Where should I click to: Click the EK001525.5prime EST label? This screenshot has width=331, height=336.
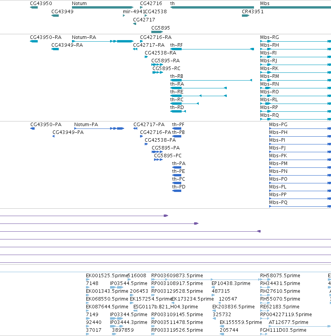point(107,276)
